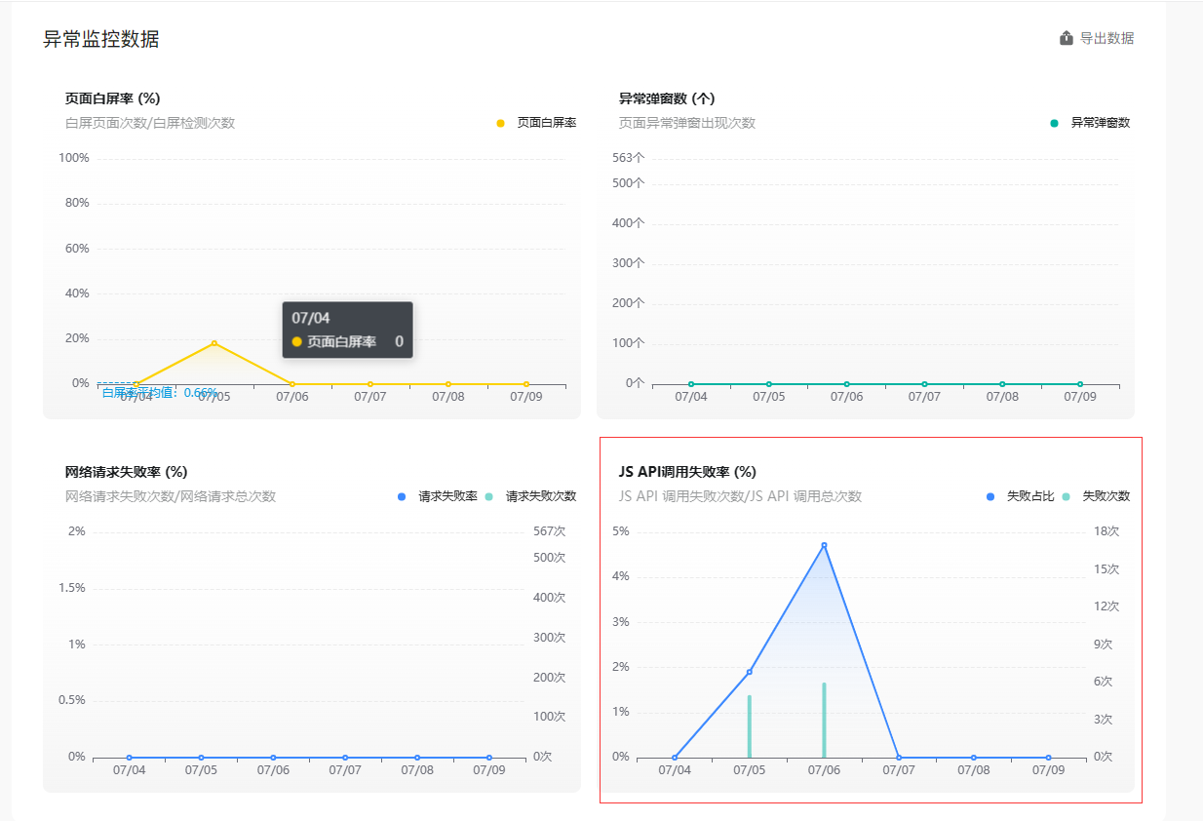Hide the 失败占比 series in JS API chart

(1021, 496)
